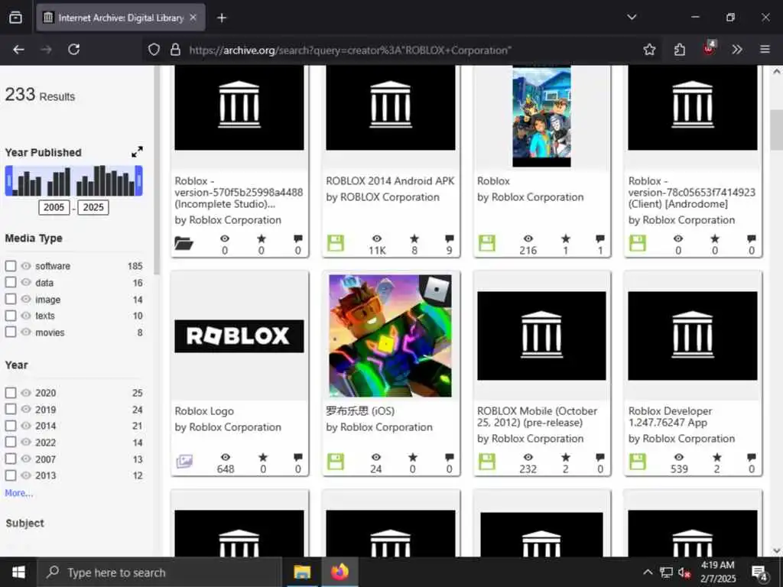This screenshot has width=783, height=587.
Task: Click the 2025 end year field
Action: (93, 208)
